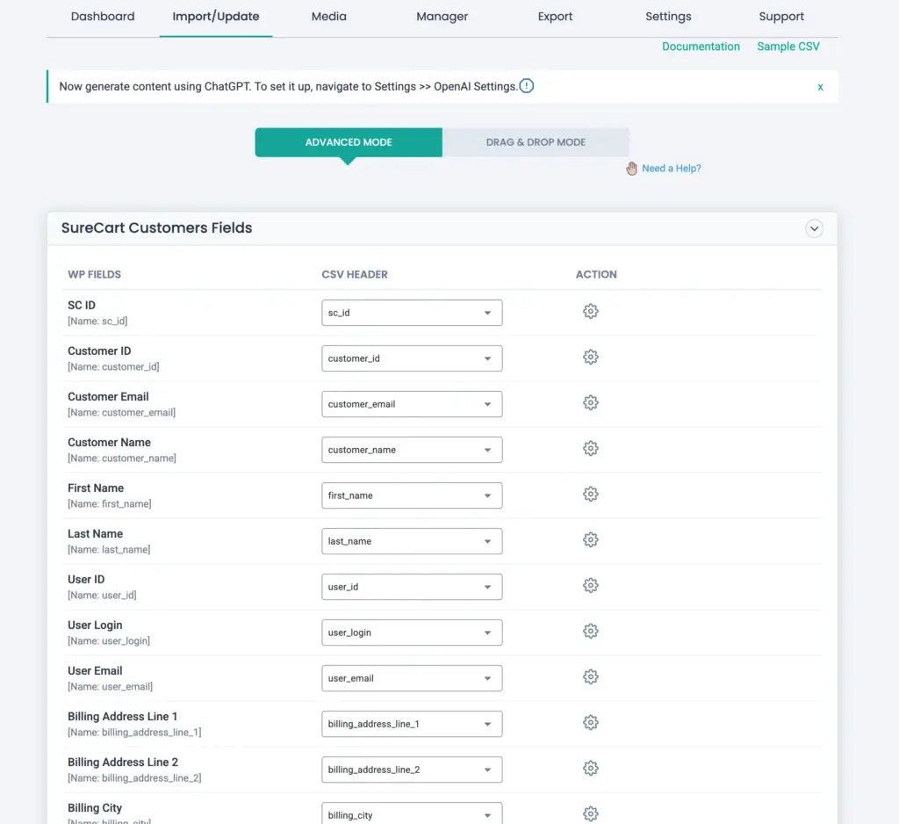Switch to DRAG & DROP MODE
The height and width of the screenshot is (824, 899).
click(536, 141)
